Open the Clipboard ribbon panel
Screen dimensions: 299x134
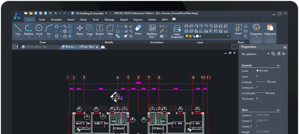[x=270, y=30]
